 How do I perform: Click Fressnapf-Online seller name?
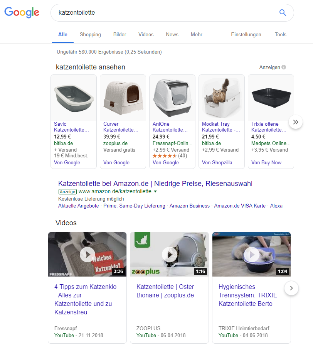172,143
